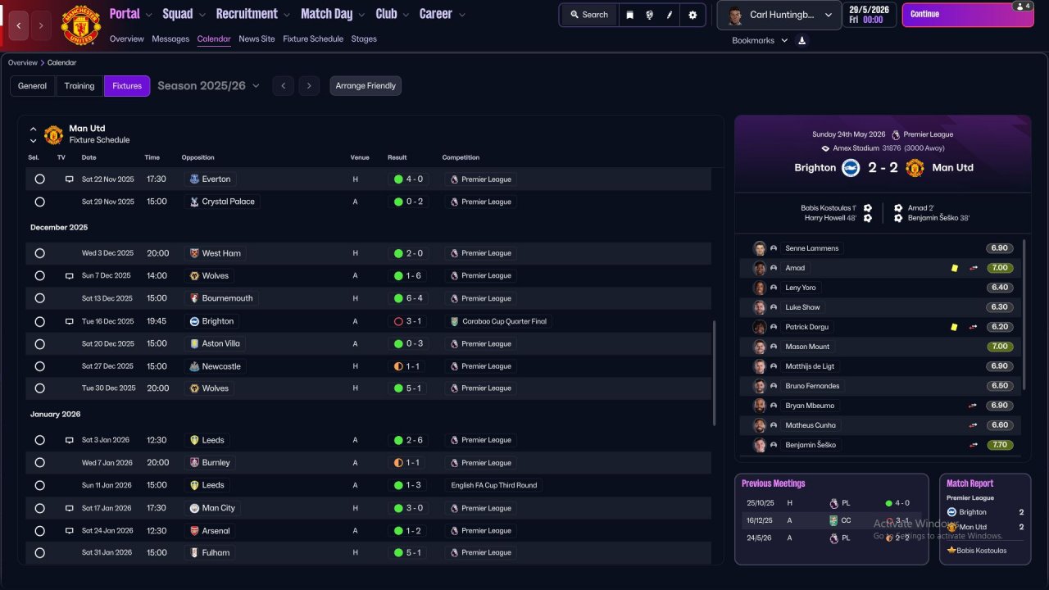
Task: Select the Man City fixture radio button
Action: tap(39, 508)
